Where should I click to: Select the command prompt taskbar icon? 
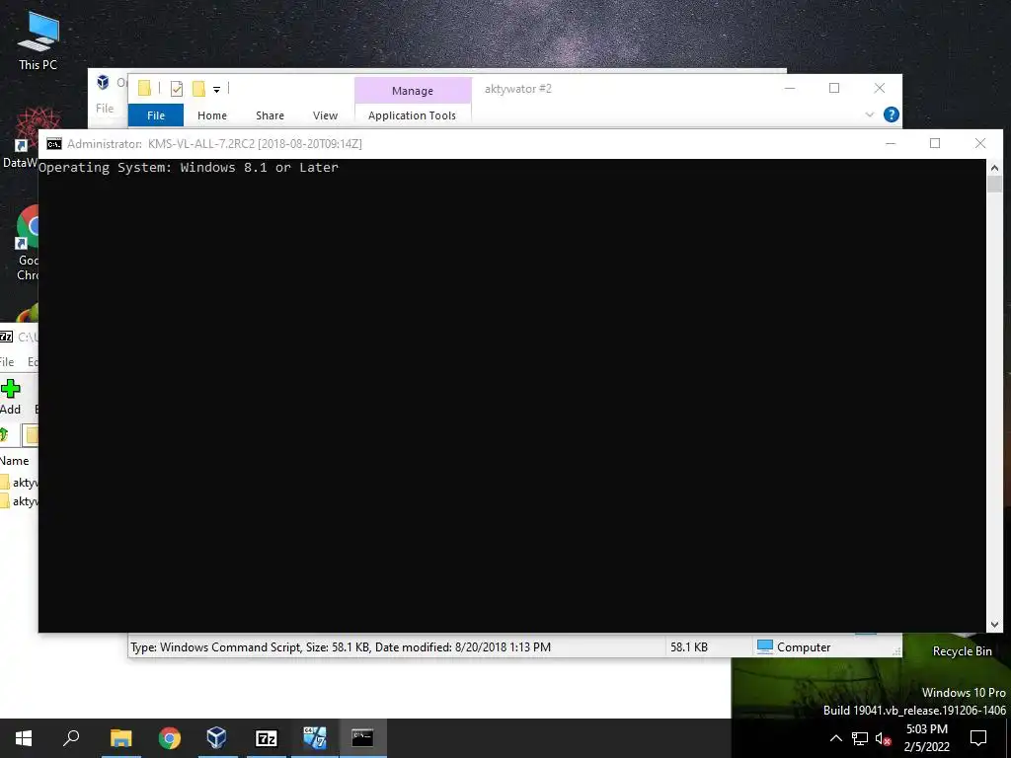362,738
